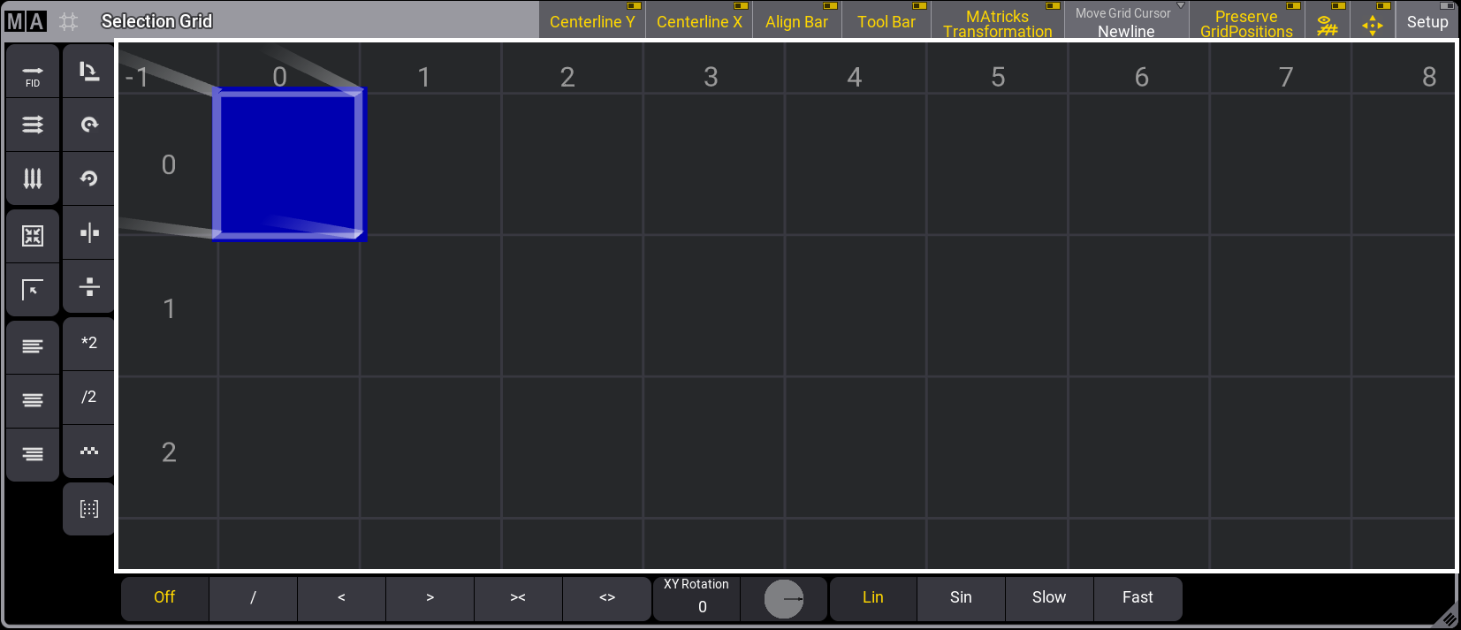Click the rotate clockwise icon
This screenshot has height=630, width=1461.
[88, 125]
